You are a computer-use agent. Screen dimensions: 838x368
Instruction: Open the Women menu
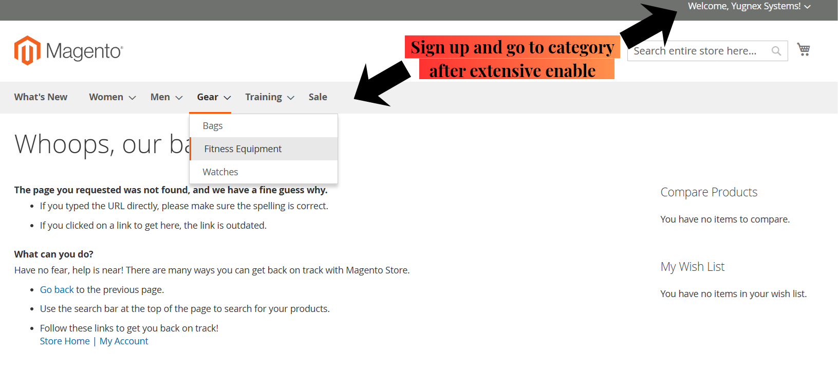pyautogui.click(x=106, y=97)
